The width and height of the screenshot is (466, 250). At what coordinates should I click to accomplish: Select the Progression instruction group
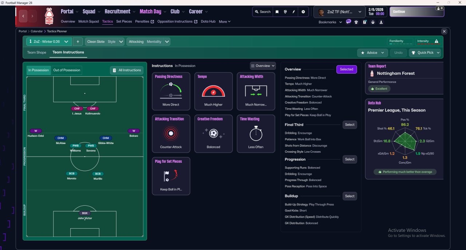coord(350,159)
